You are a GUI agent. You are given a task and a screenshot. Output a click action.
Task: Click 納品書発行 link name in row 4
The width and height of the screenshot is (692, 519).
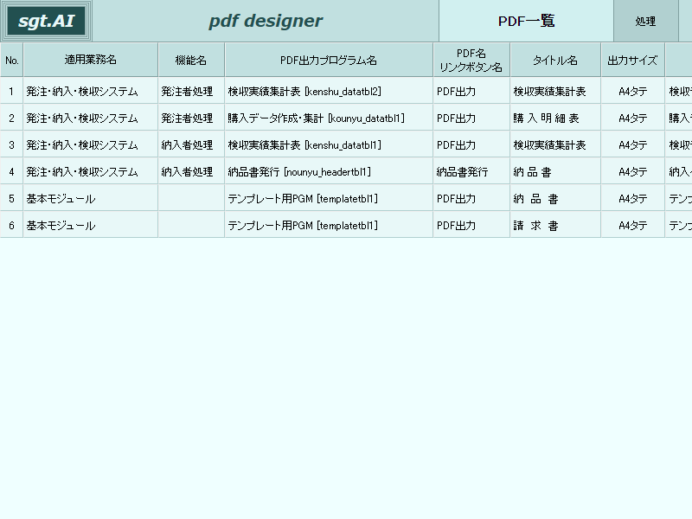pos(462,172)
